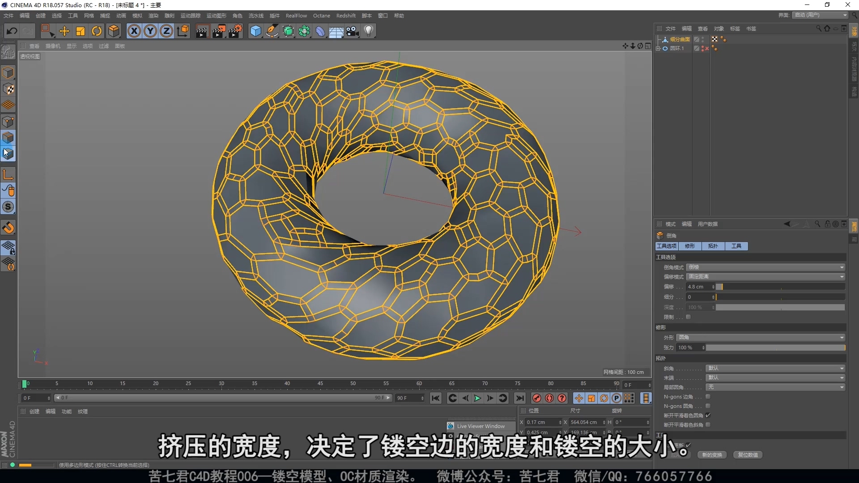Open the 倒角模式 dropdown
859x483 pixels.
(x=765, y=267)
